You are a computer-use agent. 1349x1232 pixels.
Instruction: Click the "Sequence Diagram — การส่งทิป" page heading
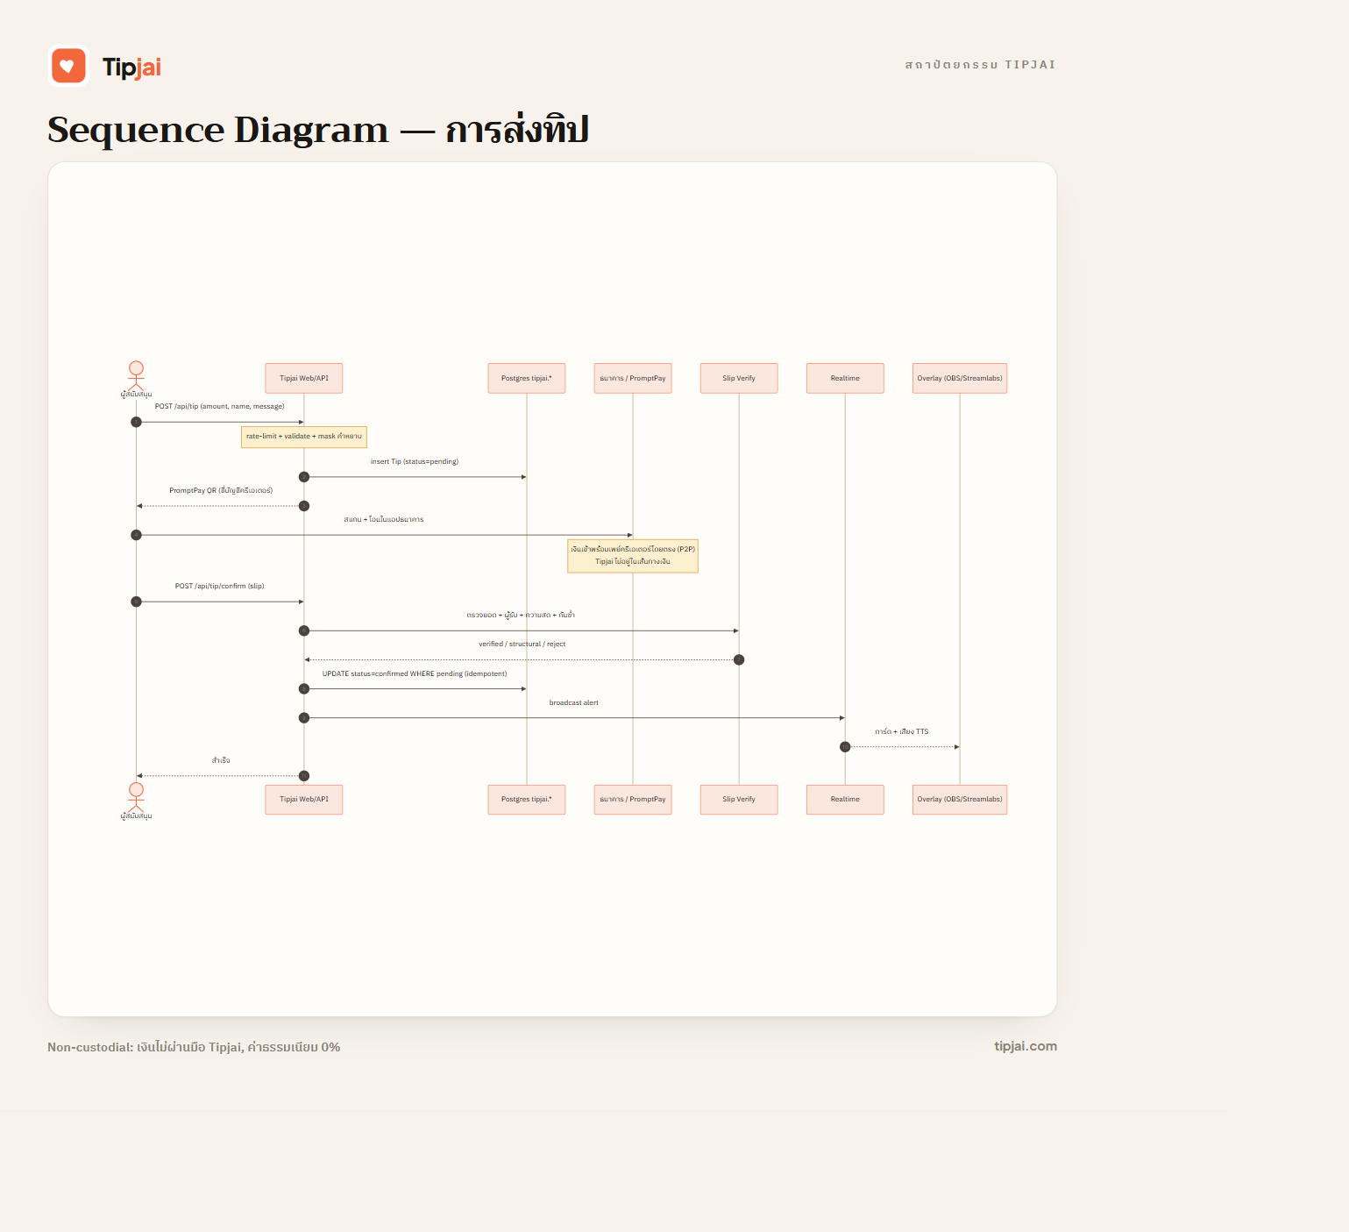click(318, 130)
